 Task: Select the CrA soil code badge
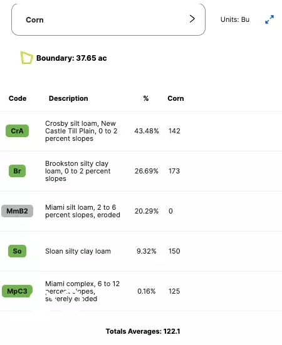coord(17,131)
